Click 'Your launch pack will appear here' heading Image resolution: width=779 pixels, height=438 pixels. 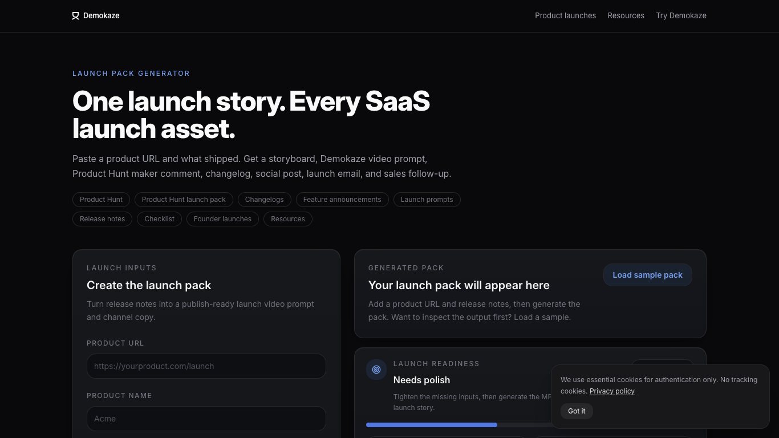[x=459, y=285]
